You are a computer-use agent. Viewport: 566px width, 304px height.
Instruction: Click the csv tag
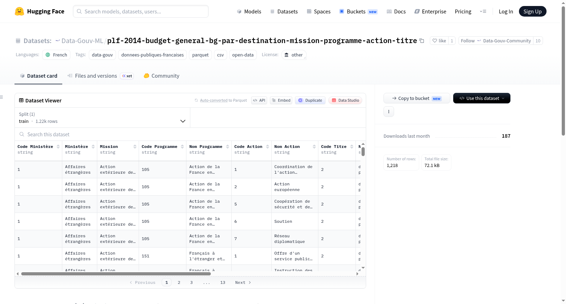pyautogui.click(x=220, y=55)
